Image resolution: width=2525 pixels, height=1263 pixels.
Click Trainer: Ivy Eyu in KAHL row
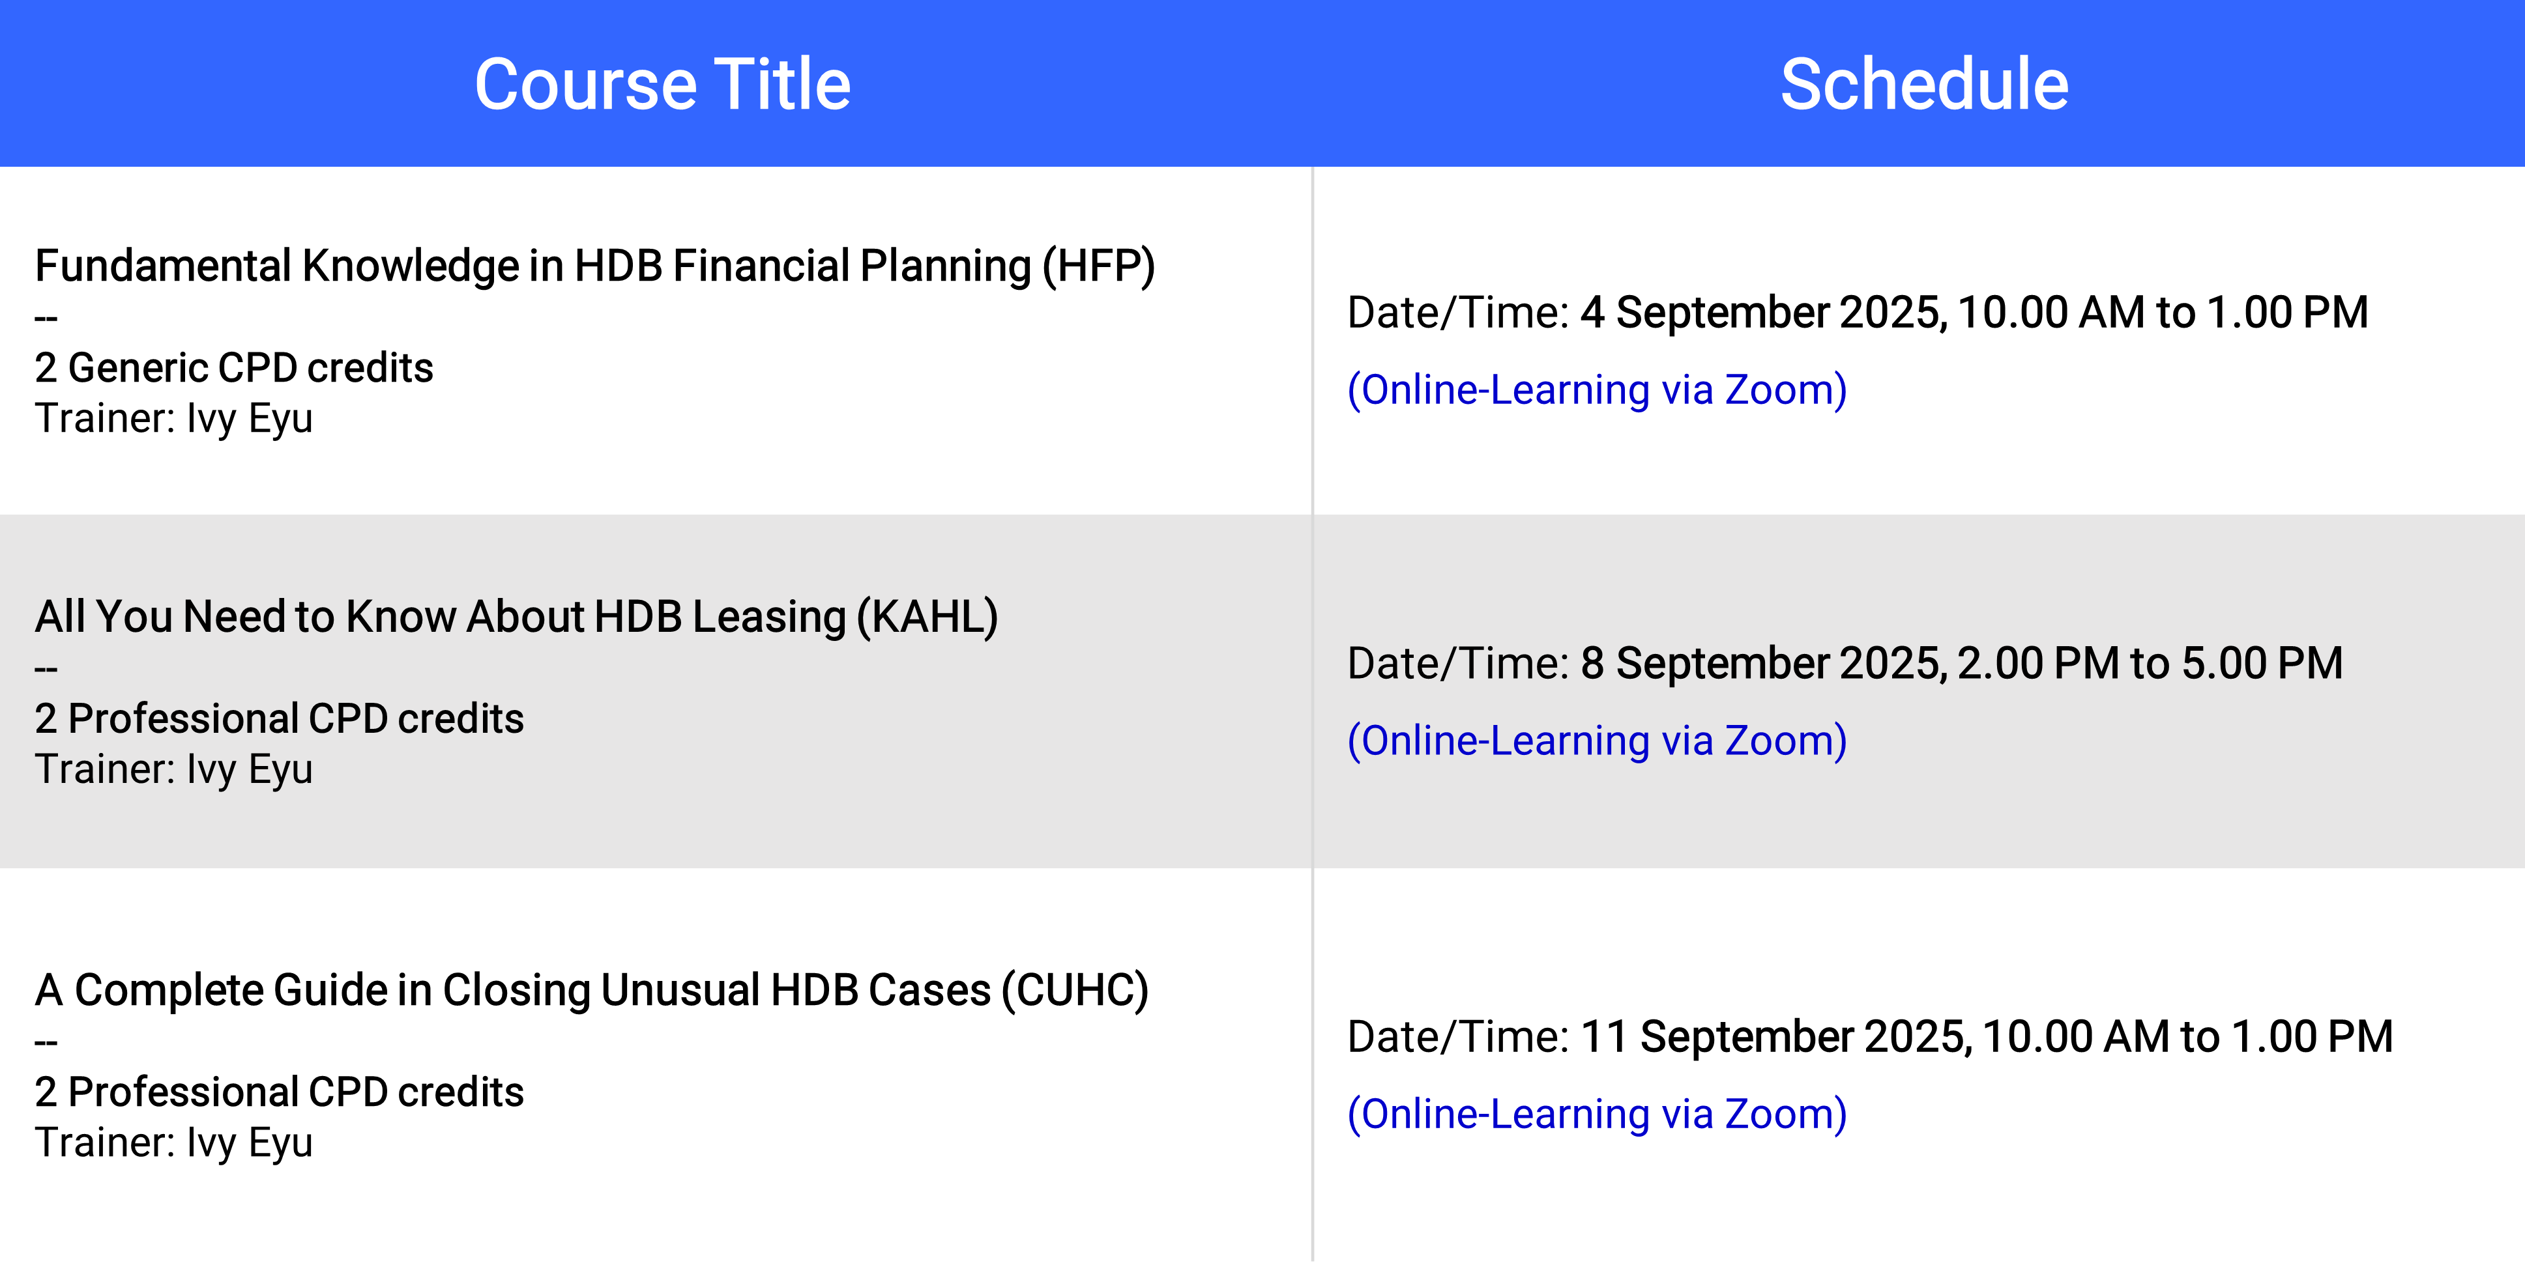pyautogui.click(x=173, y=770)
